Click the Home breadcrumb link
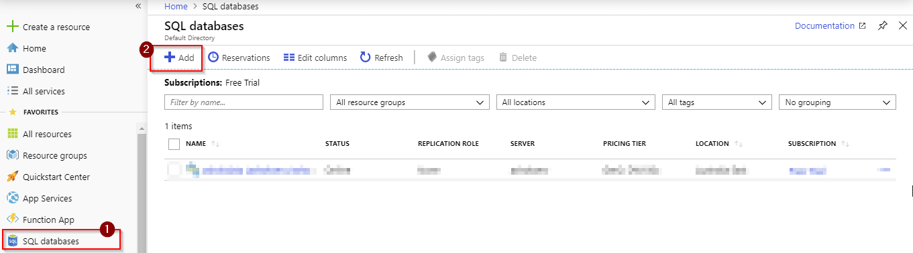 (176, 6)
